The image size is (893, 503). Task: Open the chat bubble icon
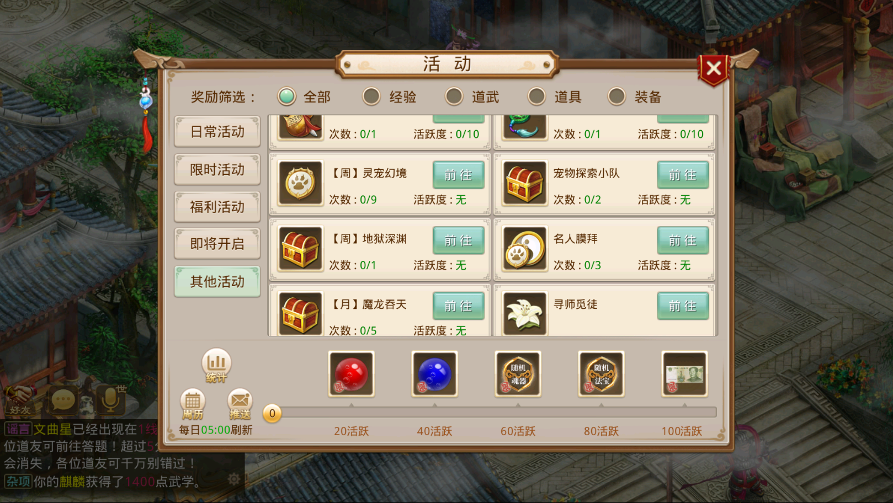tap(63, 400)
